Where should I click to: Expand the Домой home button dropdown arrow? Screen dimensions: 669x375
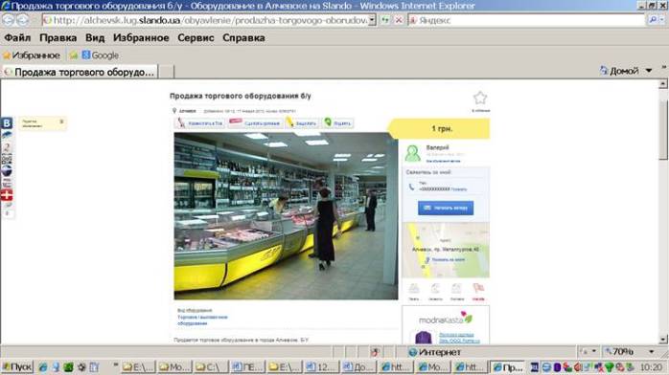649,71
